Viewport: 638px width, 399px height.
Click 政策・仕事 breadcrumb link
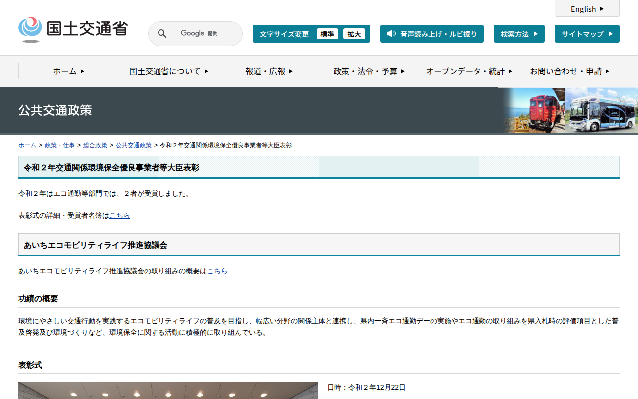[60, 145]
